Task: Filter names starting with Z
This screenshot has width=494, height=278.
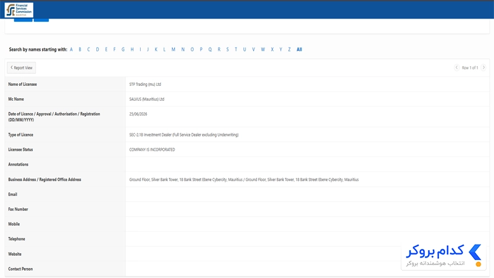Action: tap(289, 49)
